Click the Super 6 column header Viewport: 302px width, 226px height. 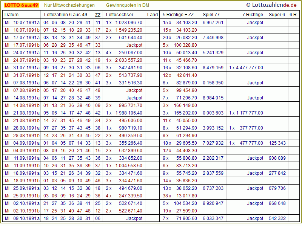click(x=277, y=15)
